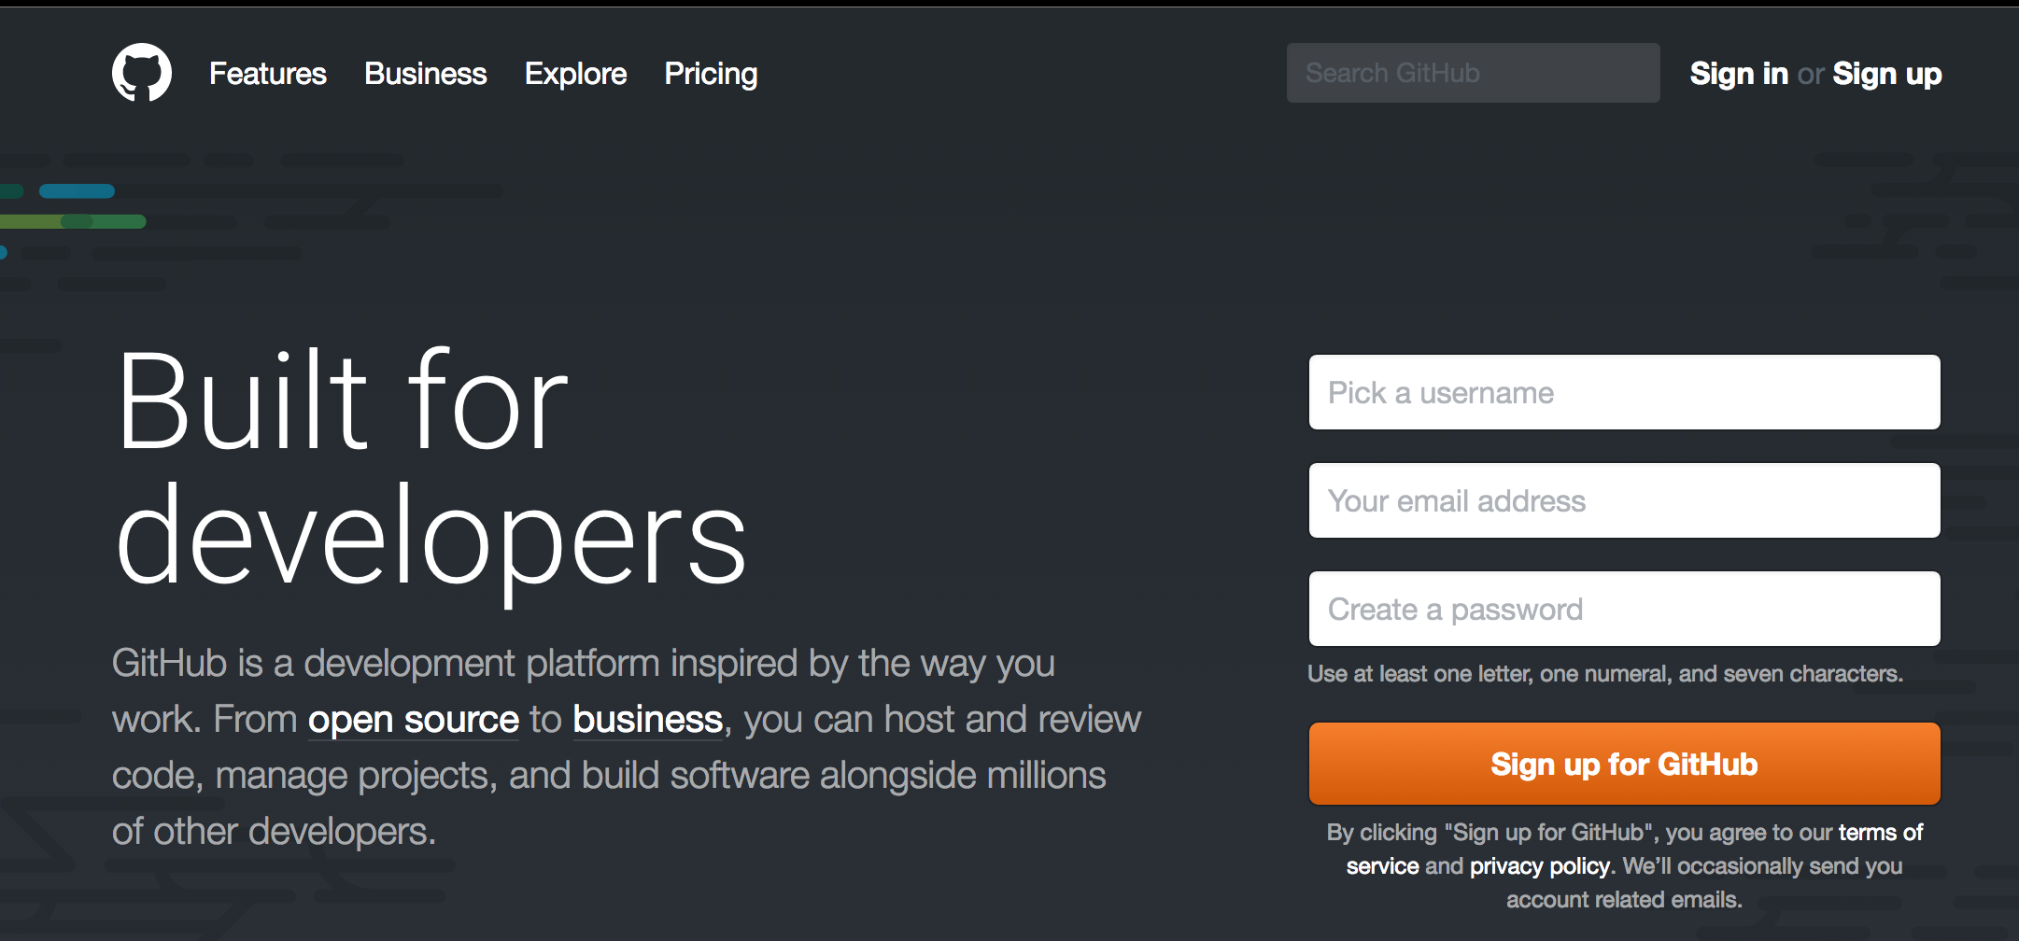The image size is (2019, 941).
Task: Click the GitHub development platform description paragraph
Action: coord(627,747)
